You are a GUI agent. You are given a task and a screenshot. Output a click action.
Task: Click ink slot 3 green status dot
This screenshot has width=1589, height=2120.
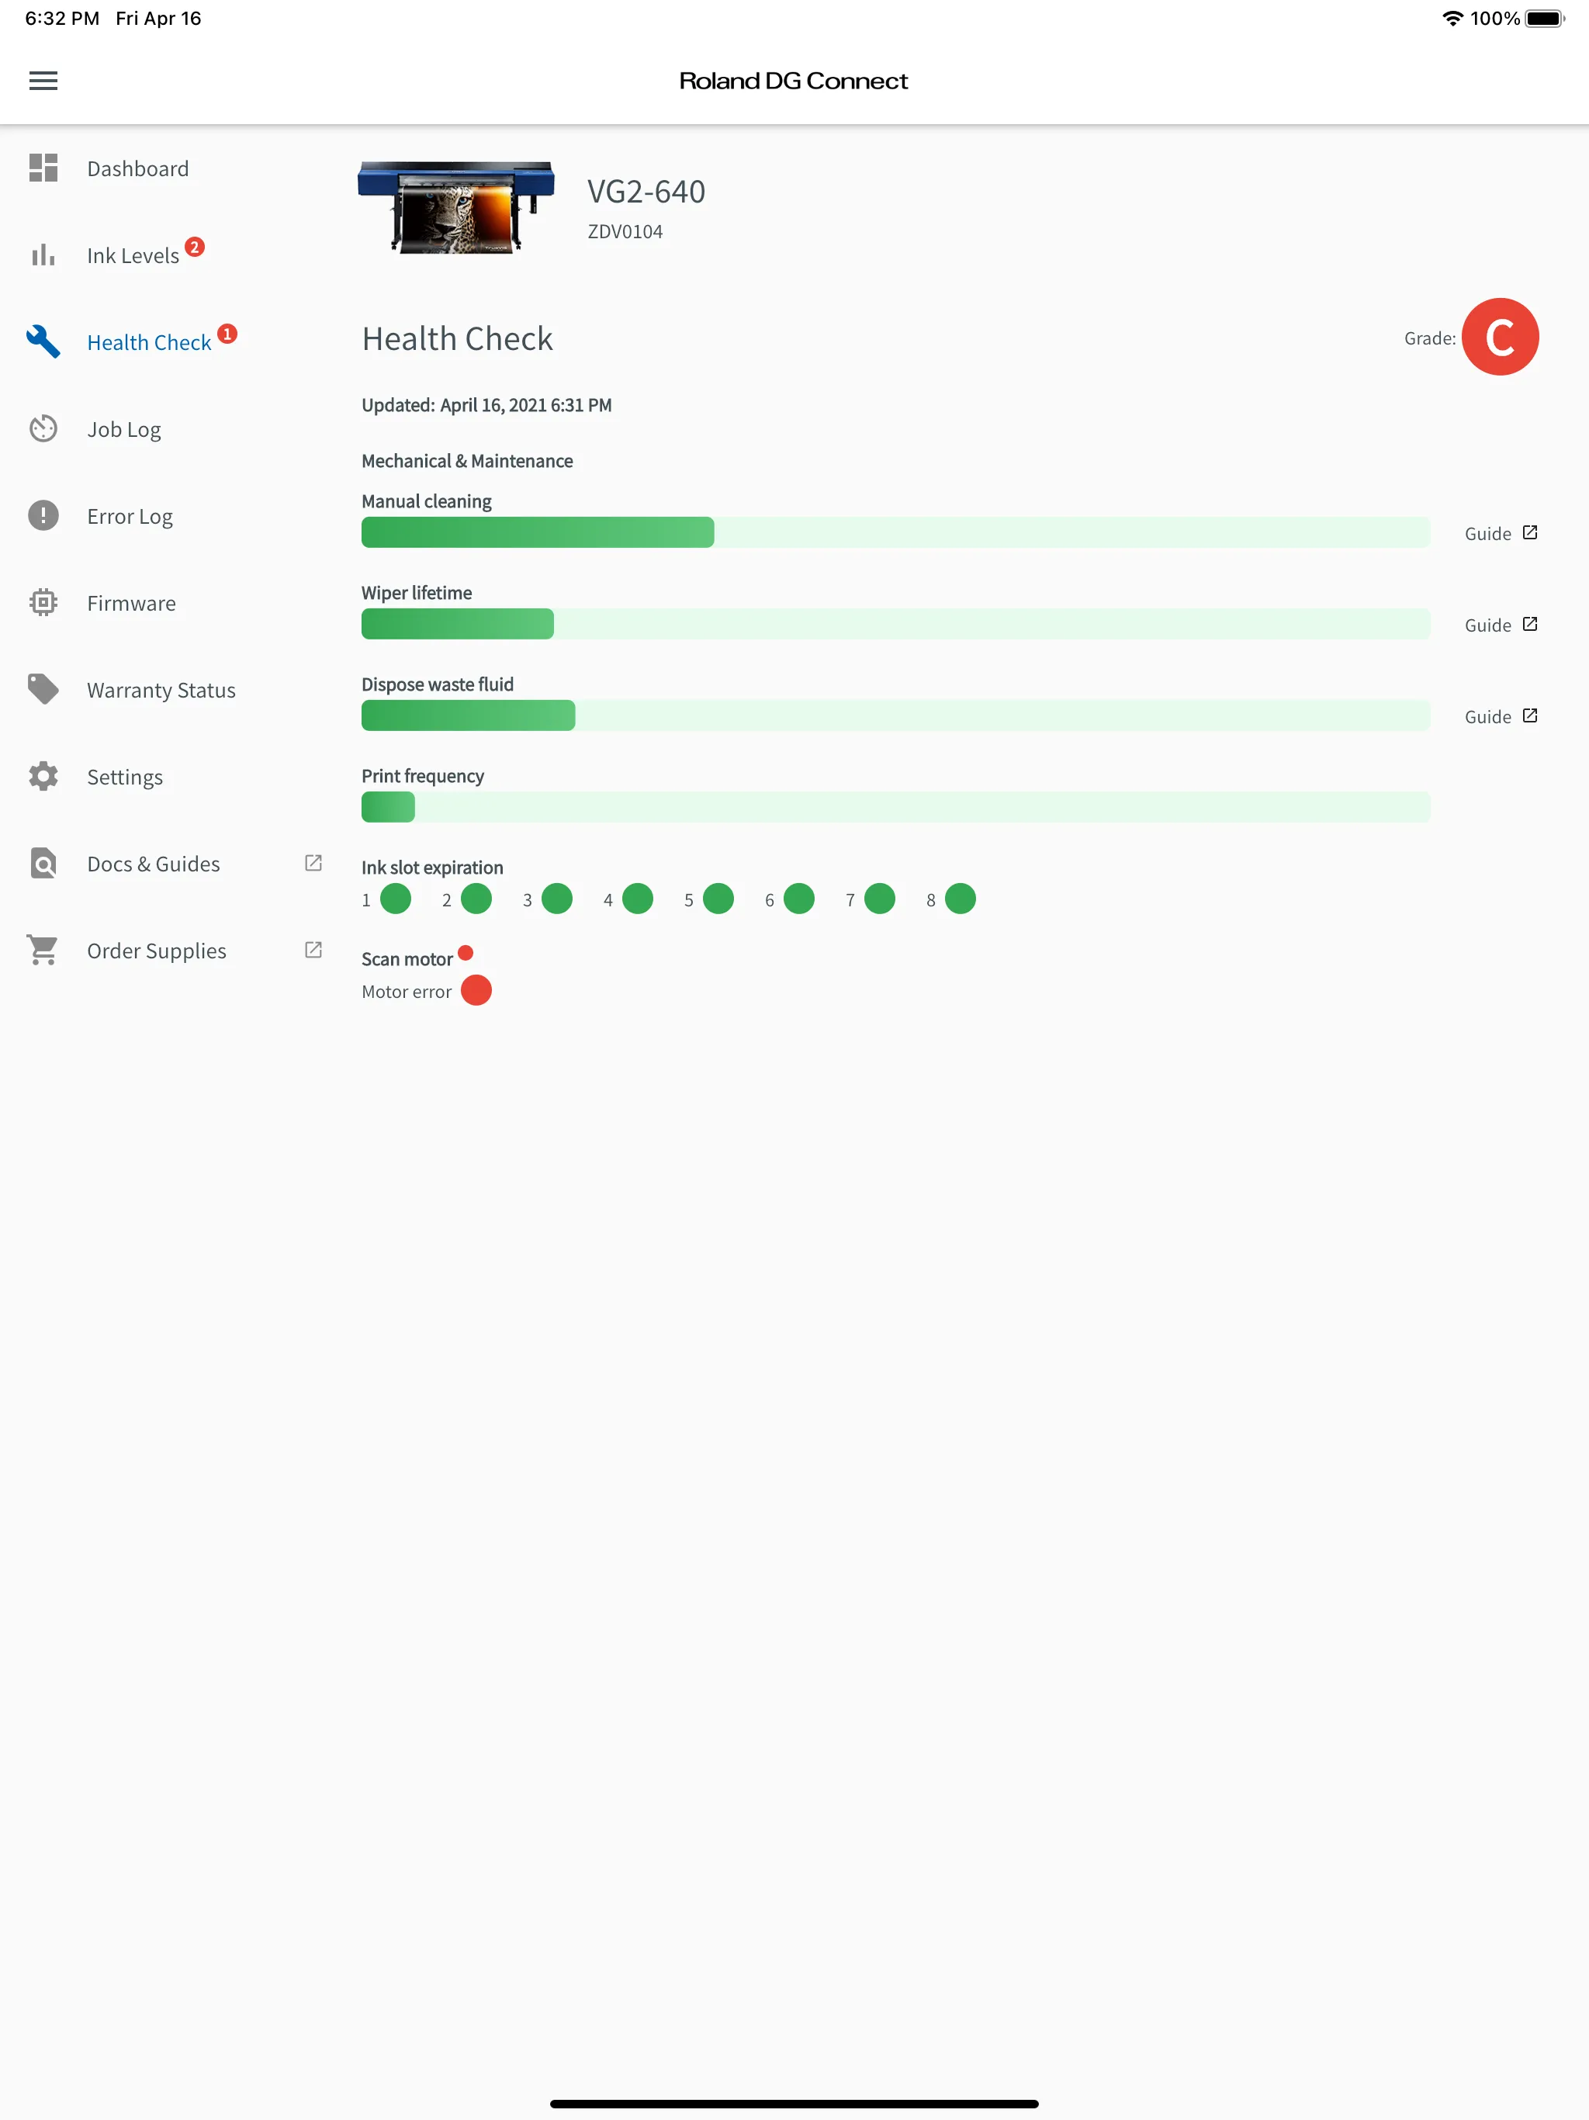557,899
